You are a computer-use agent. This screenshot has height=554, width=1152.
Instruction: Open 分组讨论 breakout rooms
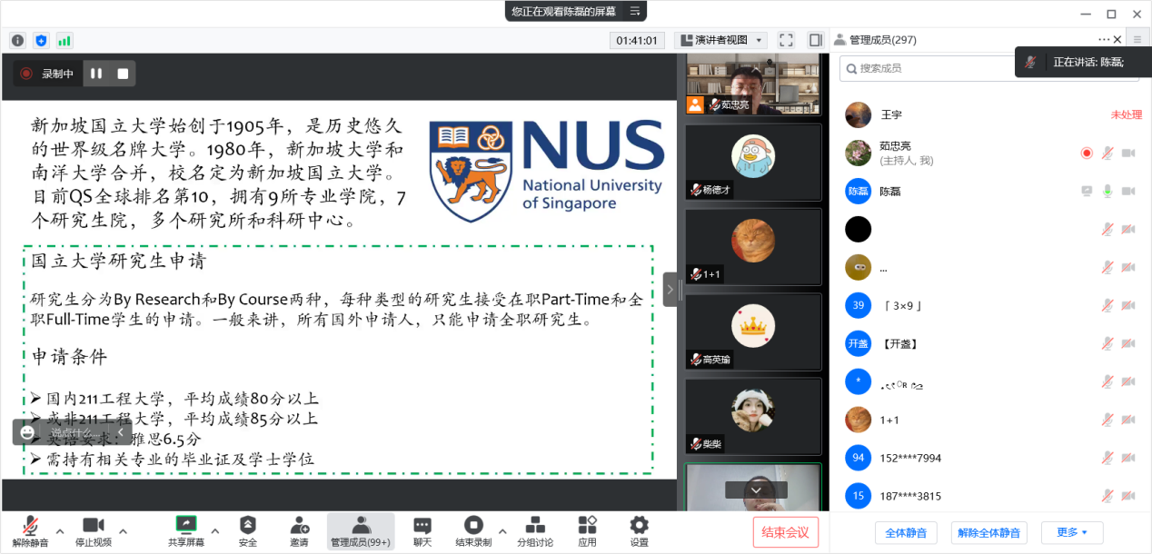(x=535, y=530)
